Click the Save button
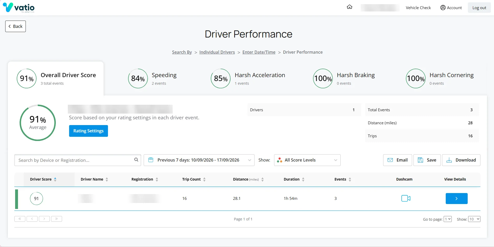 [x=427, y=160]
